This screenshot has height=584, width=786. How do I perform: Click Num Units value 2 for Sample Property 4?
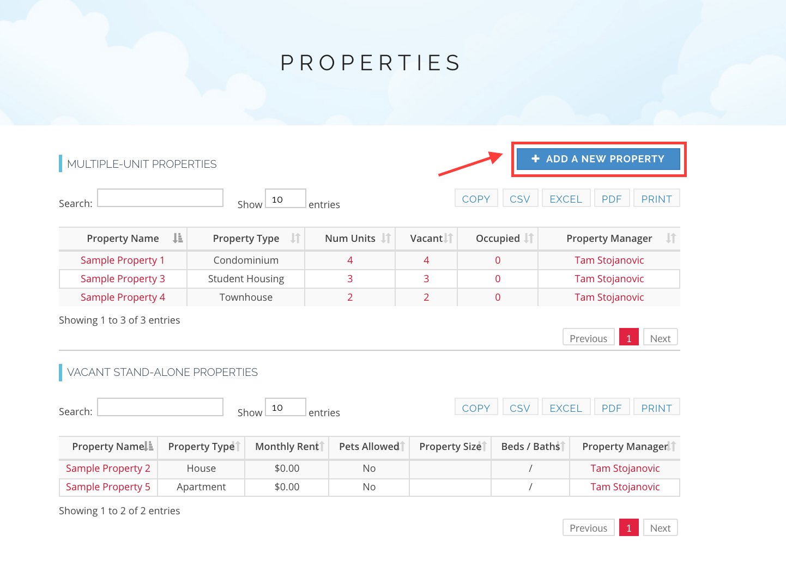350,297
